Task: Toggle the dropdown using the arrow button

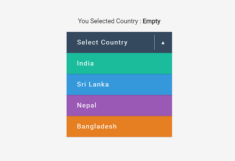Action: coord(163,42)
